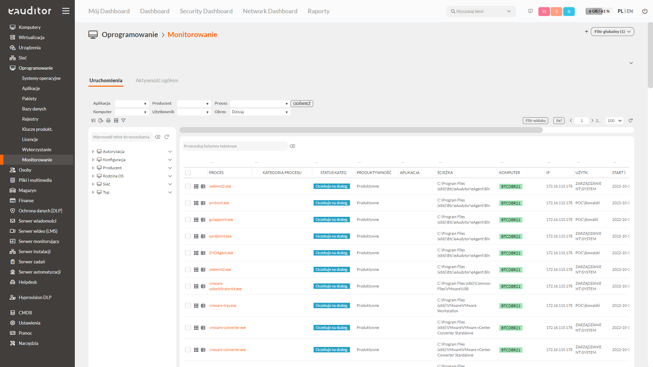Viewport: 653px width, 367px height.
Task: Expand the Typ filter category
Action: pos(93,192)
